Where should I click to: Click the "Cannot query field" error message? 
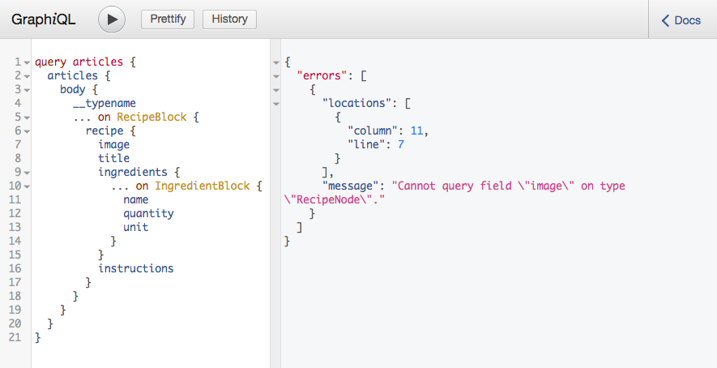(455, 193)
